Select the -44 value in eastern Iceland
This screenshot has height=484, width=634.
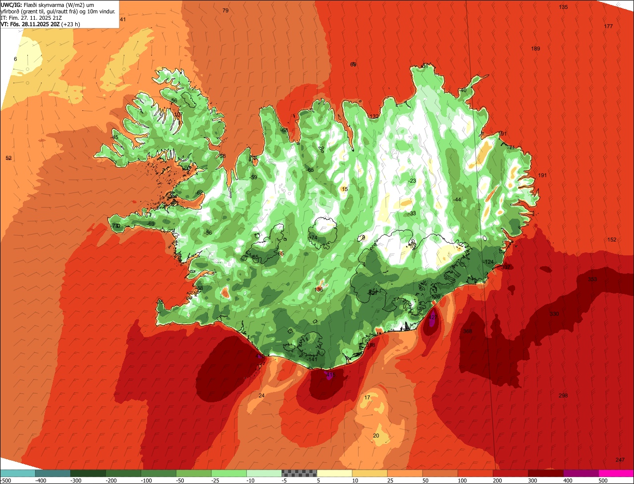457,200
